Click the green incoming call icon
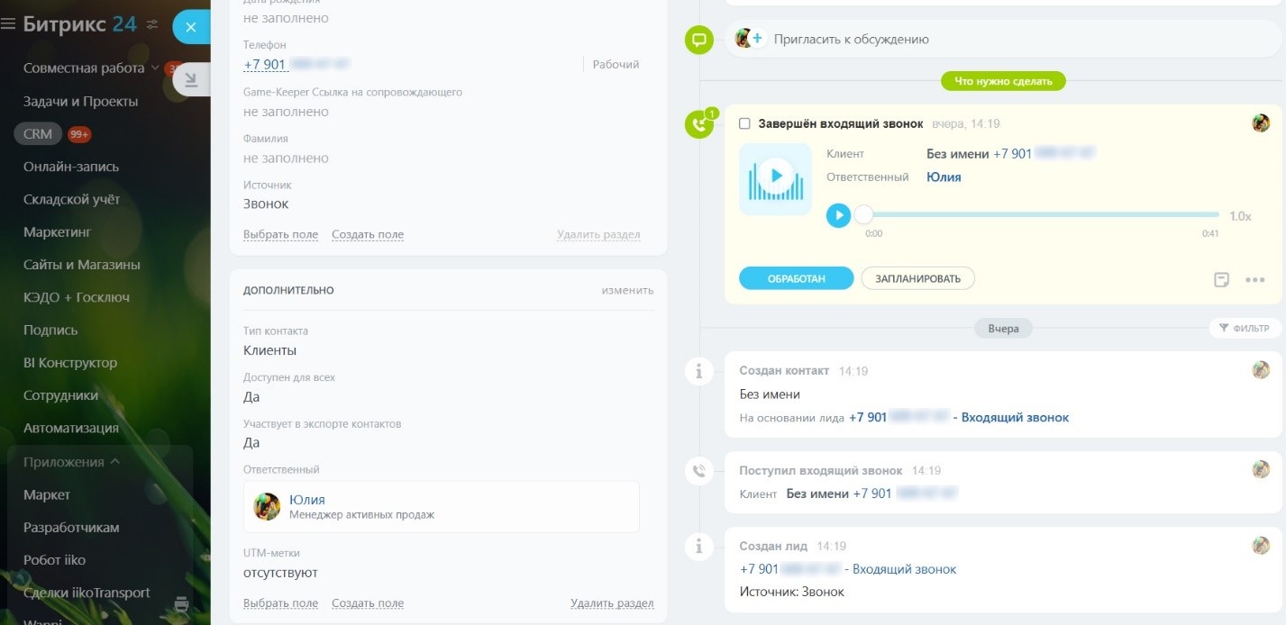Screen dimensions: 1286x625 (698, 124)
